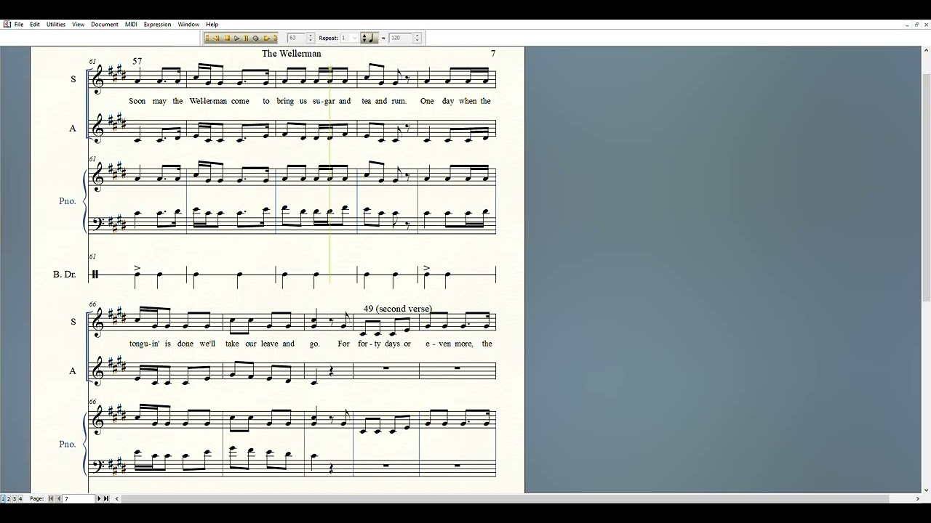This screenshot has width=931, height=523.
Task: Click the lyric 'rum.' in first system
Action: click(399, 101)
